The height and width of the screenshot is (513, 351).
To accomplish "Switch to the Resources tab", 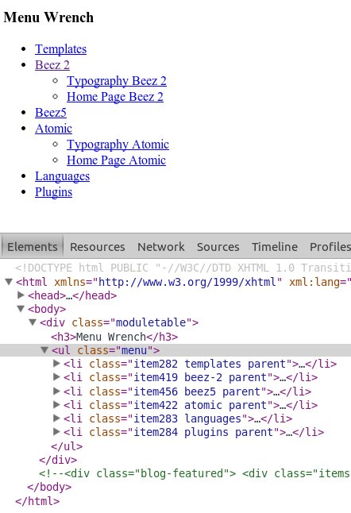I will point(98,247).
